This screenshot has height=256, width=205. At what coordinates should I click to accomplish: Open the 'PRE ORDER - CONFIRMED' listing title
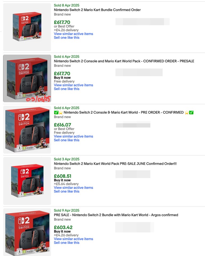click(x=124, y=112)
